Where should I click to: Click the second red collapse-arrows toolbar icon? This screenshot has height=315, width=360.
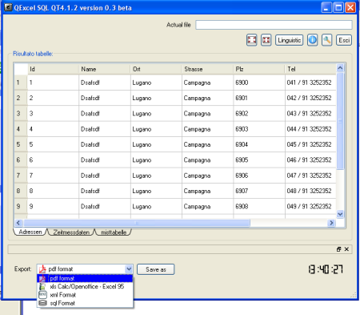pos(266,40)
